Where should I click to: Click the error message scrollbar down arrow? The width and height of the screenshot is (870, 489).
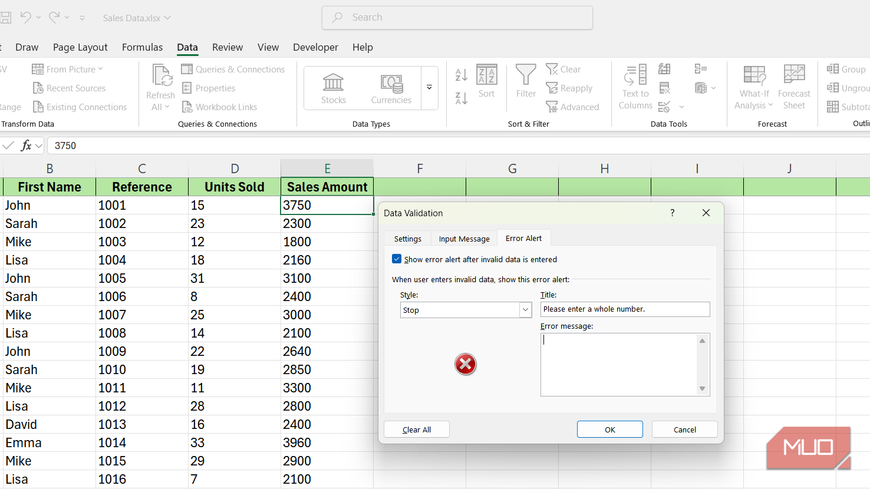point(702,389)
